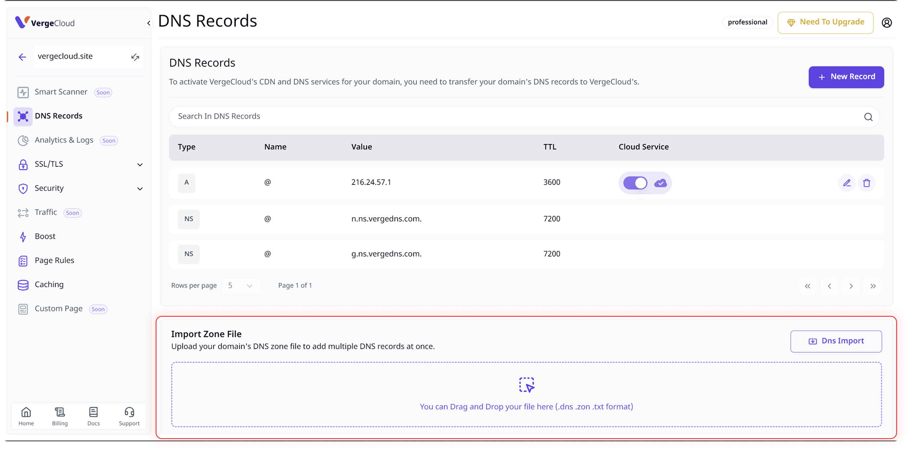Open Billing from the bottom bar
This screenshot has height=450, width=908.
pyautogui.click(x=59, y=416)
